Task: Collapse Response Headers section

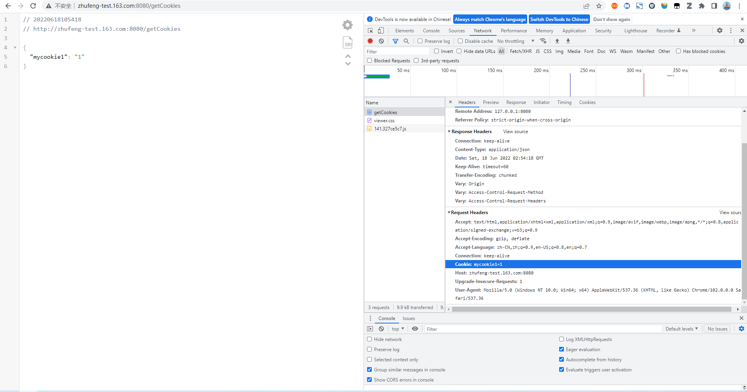Action: click(x=449, y=132)
